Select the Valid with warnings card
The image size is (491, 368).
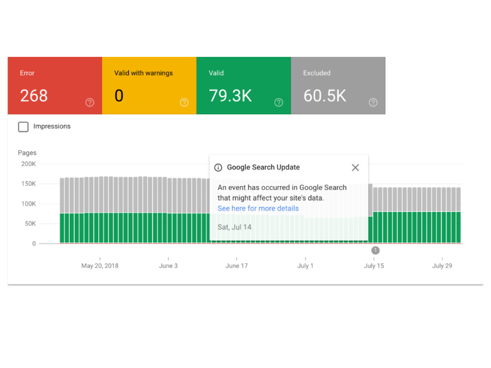pyautogui.click(x=149, y=85)
